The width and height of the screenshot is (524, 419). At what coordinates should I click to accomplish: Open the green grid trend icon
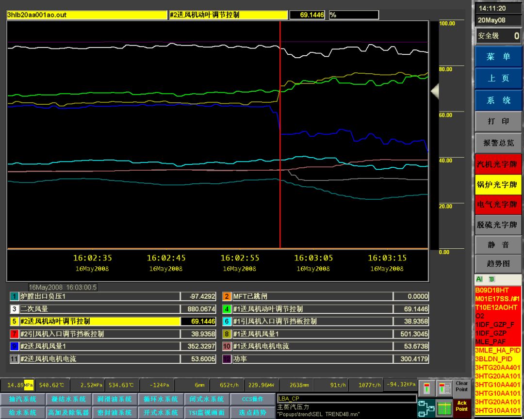pyautogui.click(x=444, y=409)
